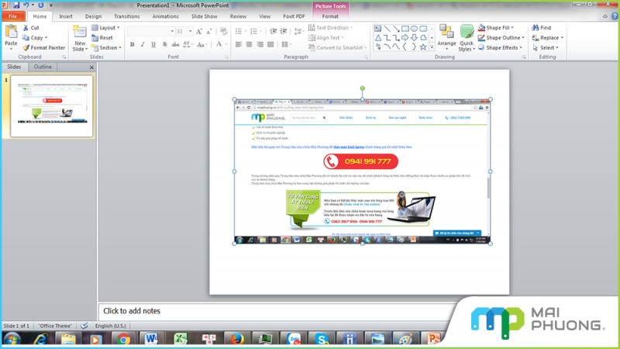Toggle Bold formatting
Image resolution: width=620 pixels, height=349 pixels.
132,44
